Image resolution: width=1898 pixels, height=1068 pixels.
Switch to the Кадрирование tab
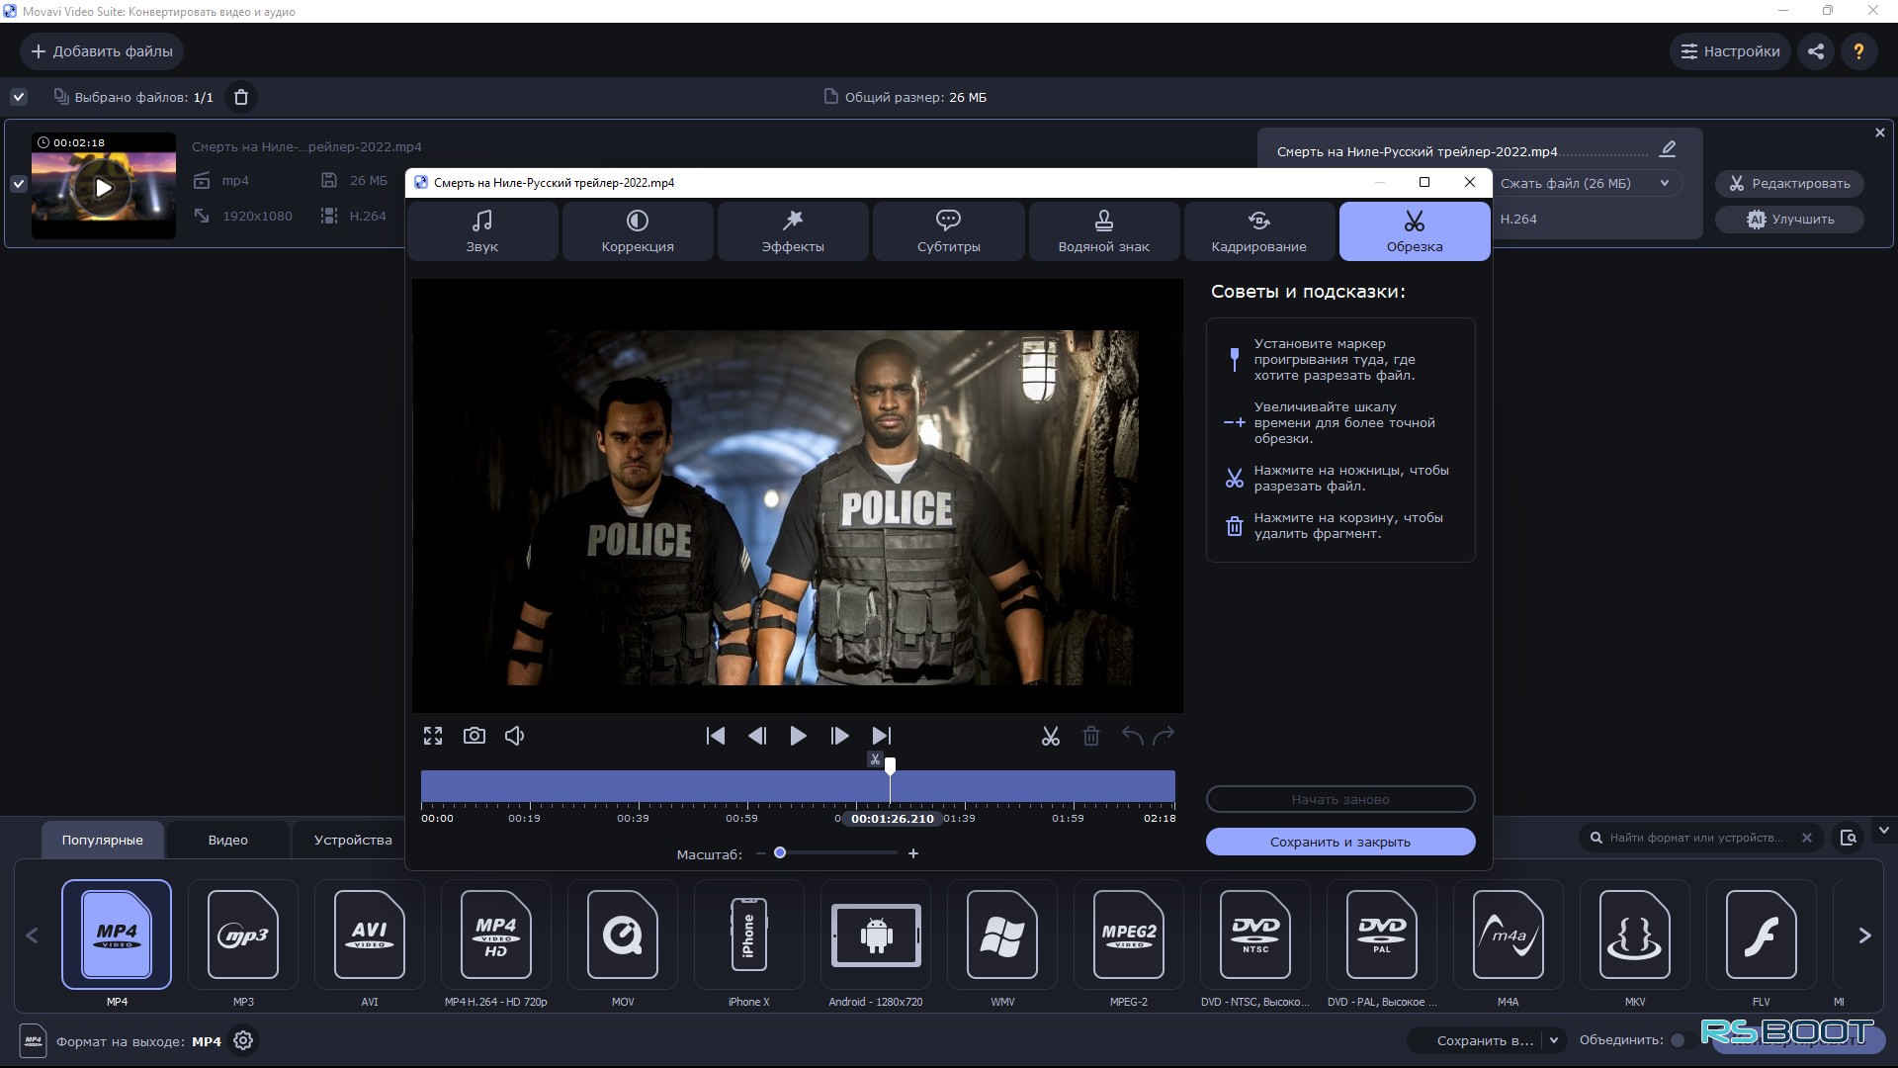pyautogui.click(x=1258, y=231)
